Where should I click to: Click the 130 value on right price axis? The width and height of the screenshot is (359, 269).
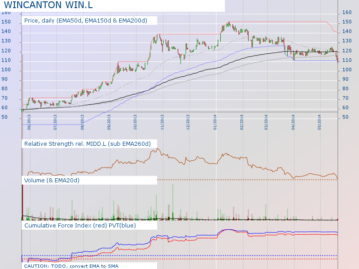(x=347, y=41)
